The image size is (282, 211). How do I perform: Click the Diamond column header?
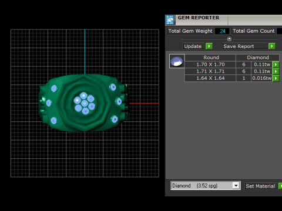[x=258, y=57]
